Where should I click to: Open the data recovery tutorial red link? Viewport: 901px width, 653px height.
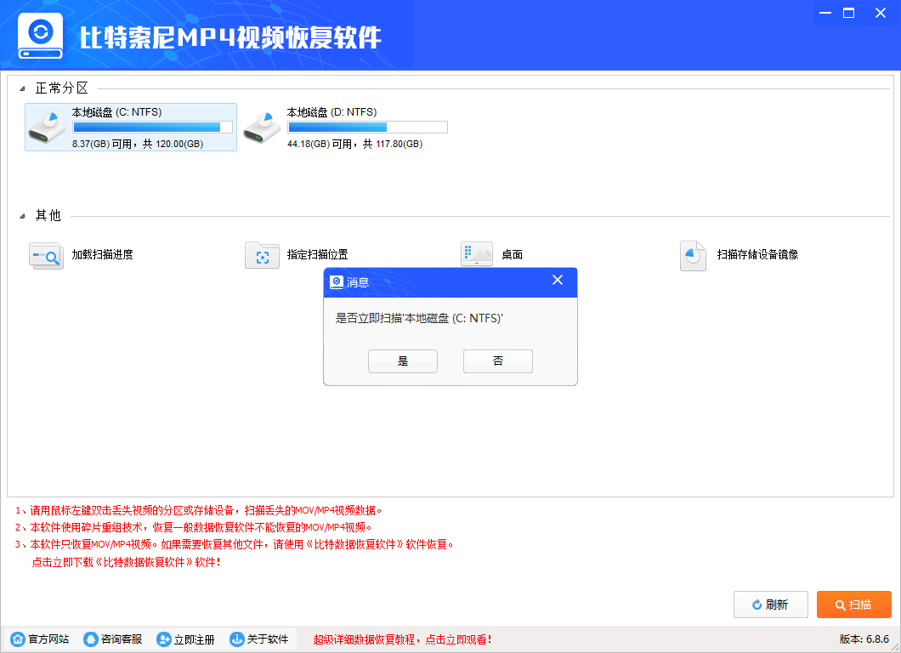coord(402,639)
